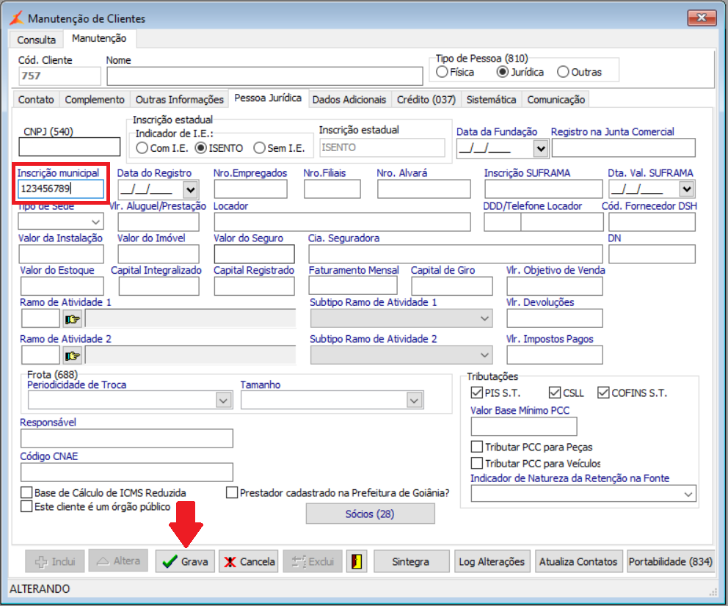Click the Nro.Empregados field

click(x=251, y=189)
